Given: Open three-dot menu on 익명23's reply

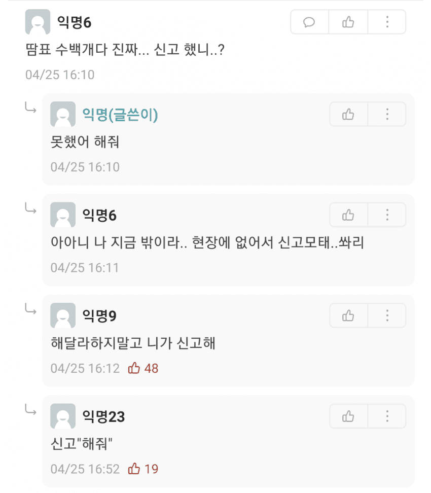Looking at the screenshot, I should tap(387, 416).
